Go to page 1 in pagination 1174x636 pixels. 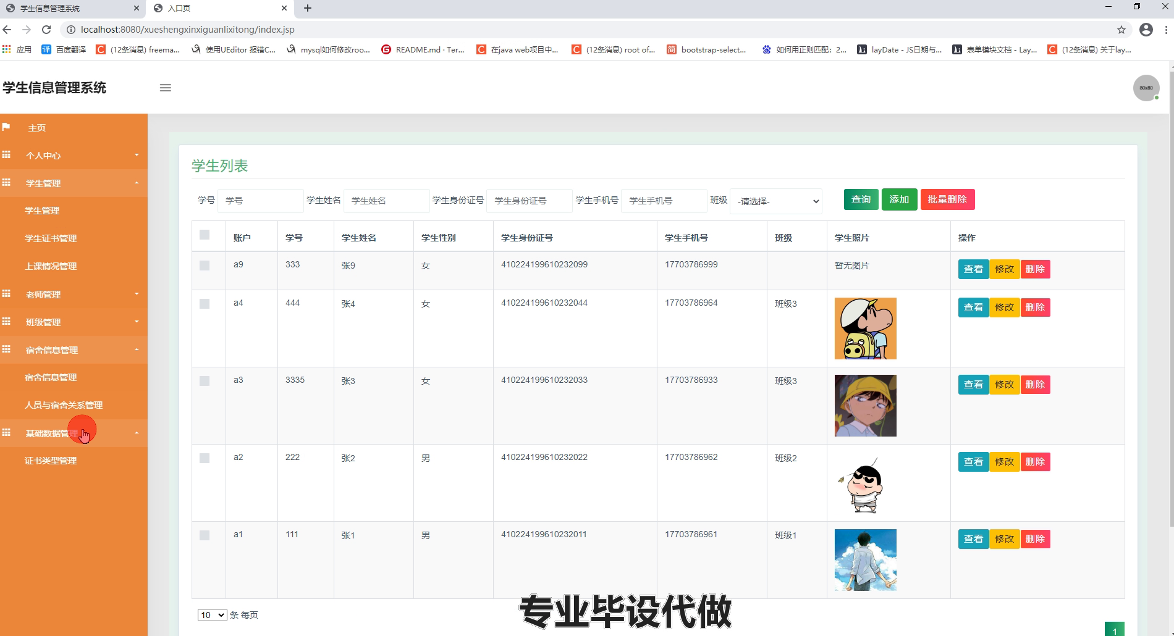1114,629
